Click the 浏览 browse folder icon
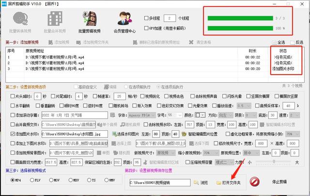The width and height of the screenshot is (310, 196). point(196,182)
